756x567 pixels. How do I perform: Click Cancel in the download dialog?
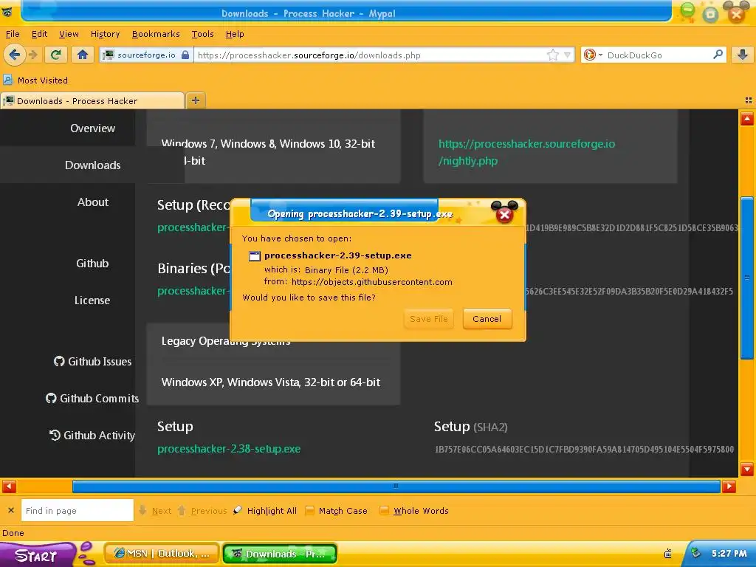pos(487,319)
